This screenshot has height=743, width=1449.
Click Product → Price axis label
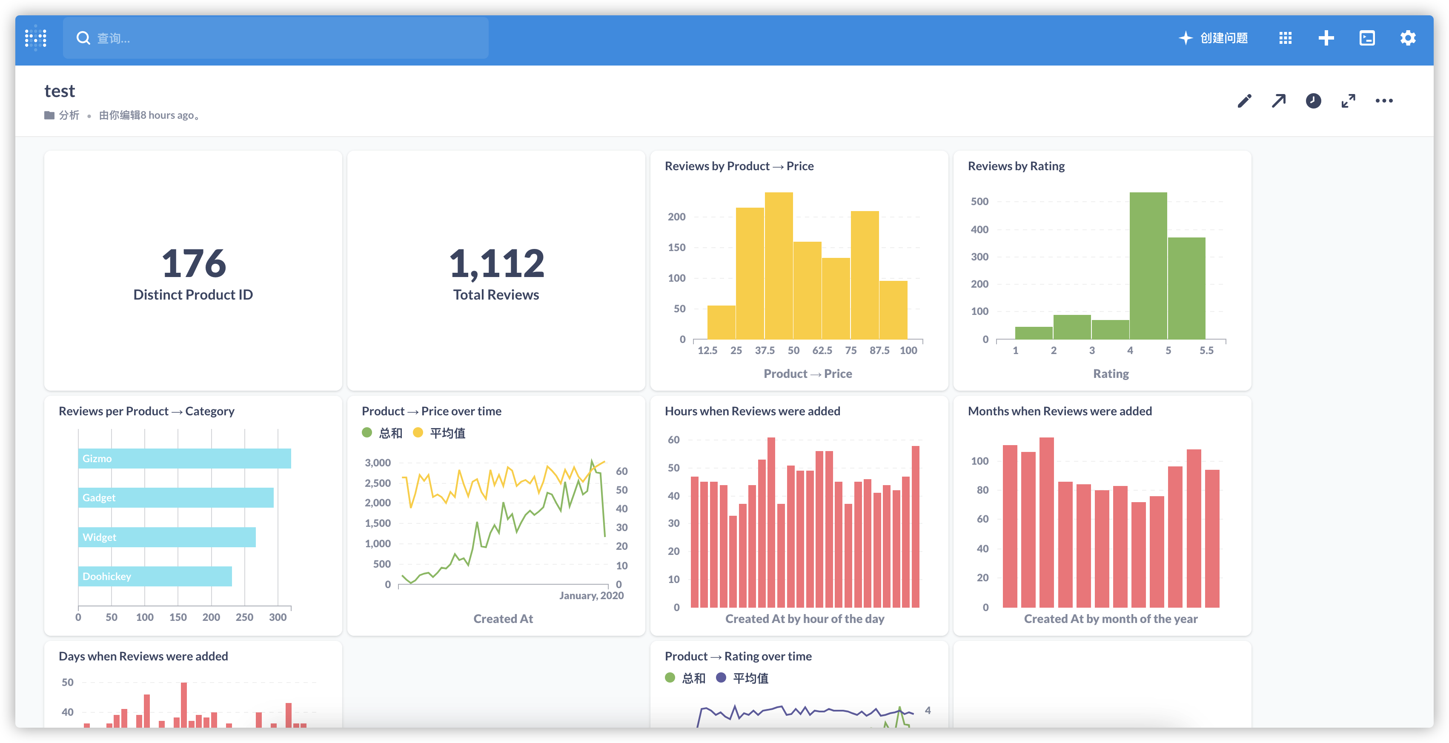pos(807,374)
